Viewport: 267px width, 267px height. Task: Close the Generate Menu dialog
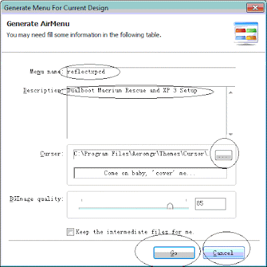click(x=255, y=8)
